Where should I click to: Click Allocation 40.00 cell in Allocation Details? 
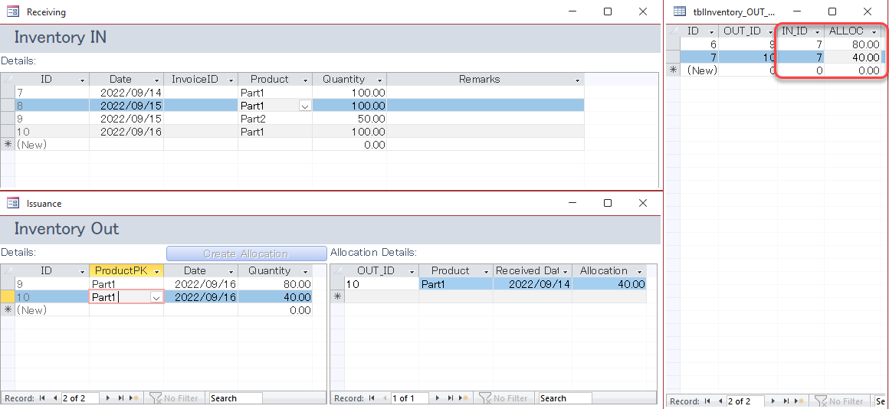[609, 284]
